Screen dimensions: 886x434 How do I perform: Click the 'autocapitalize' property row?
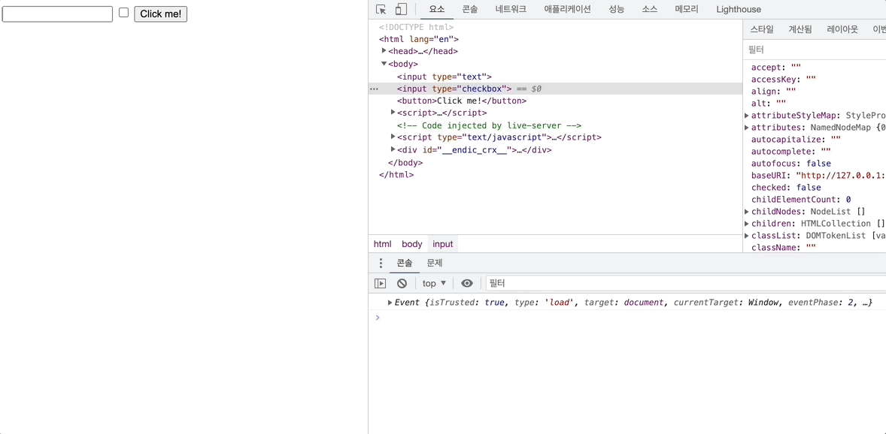click(796, 139)
